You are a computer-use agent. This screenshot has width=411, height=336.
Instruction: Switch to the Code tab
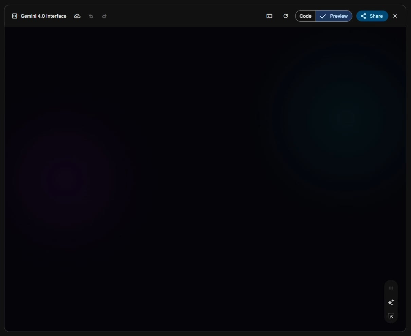click(305, 16)
